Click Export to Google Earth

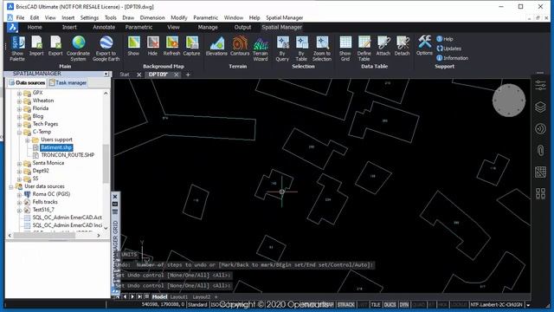coord(106,49)
